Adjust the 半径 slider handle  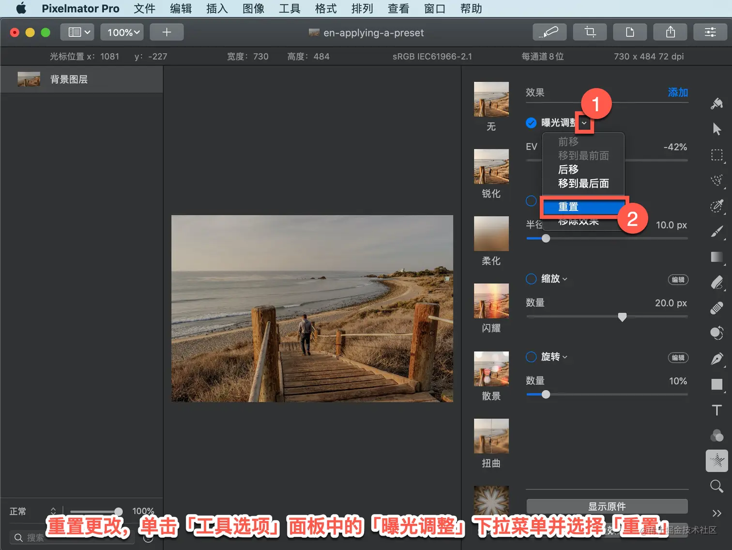(x=546, y=238)
